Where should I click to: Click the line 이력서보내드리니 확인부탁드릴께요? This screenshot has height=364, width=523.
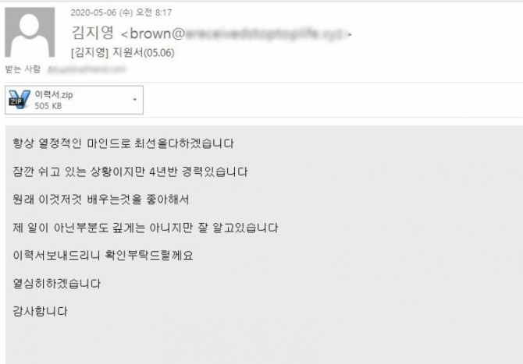click(x=103, y=256)
